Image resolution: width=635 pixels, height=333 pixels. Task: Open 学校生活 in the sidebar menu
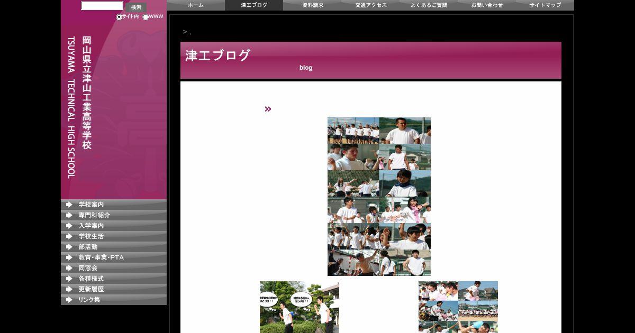(114, 236)
